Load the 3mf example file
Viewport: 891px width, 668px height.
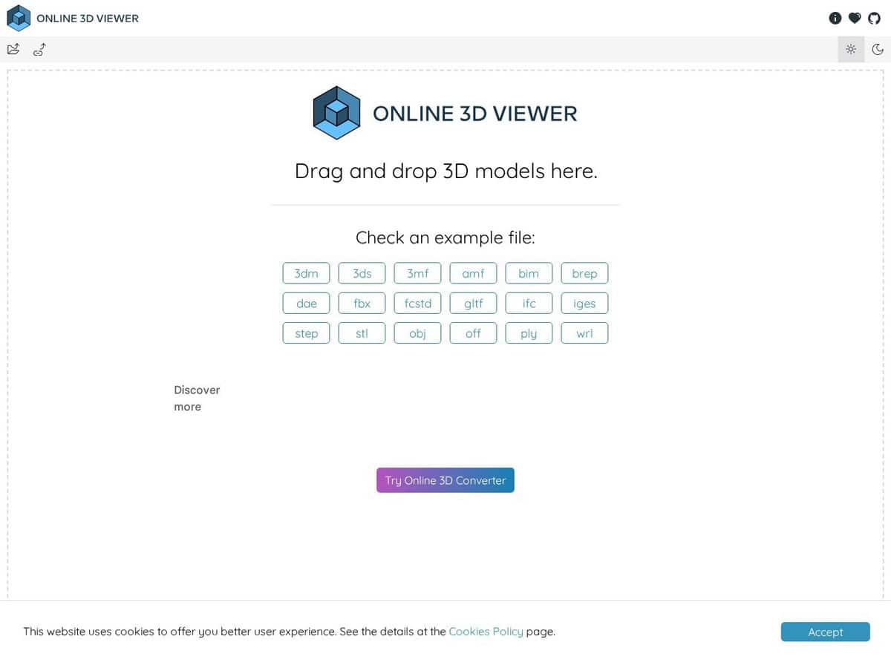tap(417, 273)
